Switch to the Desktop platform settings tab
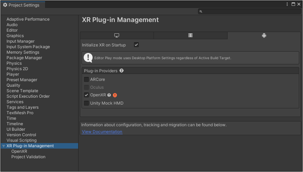Viewport: 303px width, 172px height. [x=117, y=35]
